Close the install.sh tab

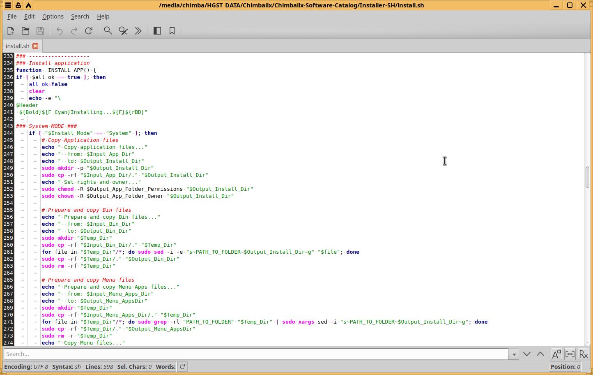35,46
